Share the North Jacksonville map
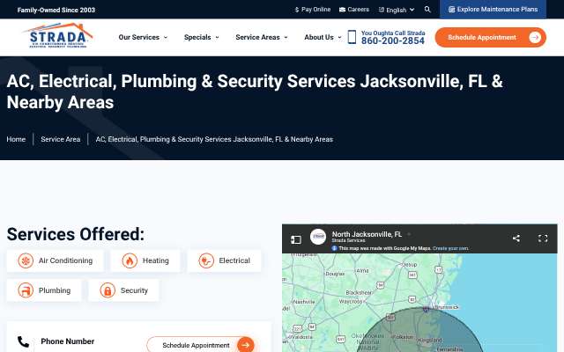 [x=516, y=238]
